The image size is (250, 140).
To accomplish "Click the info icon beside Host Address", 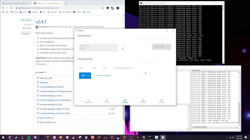I will click(x=132, y=68).
